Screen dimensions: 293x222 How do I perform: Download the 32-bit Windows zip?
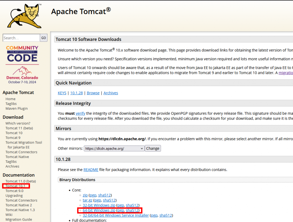pyautogui.click(x=99, y=205)
